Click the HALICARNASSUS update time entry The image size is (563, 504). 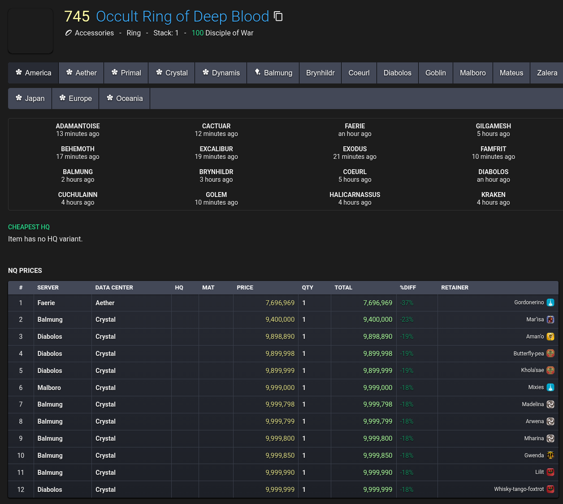click(x=355, y=198)
